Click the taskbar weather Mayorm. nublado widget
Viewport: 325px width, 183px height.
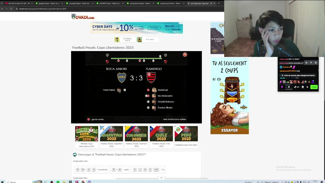pyautogui.click(x=268, y=182)
